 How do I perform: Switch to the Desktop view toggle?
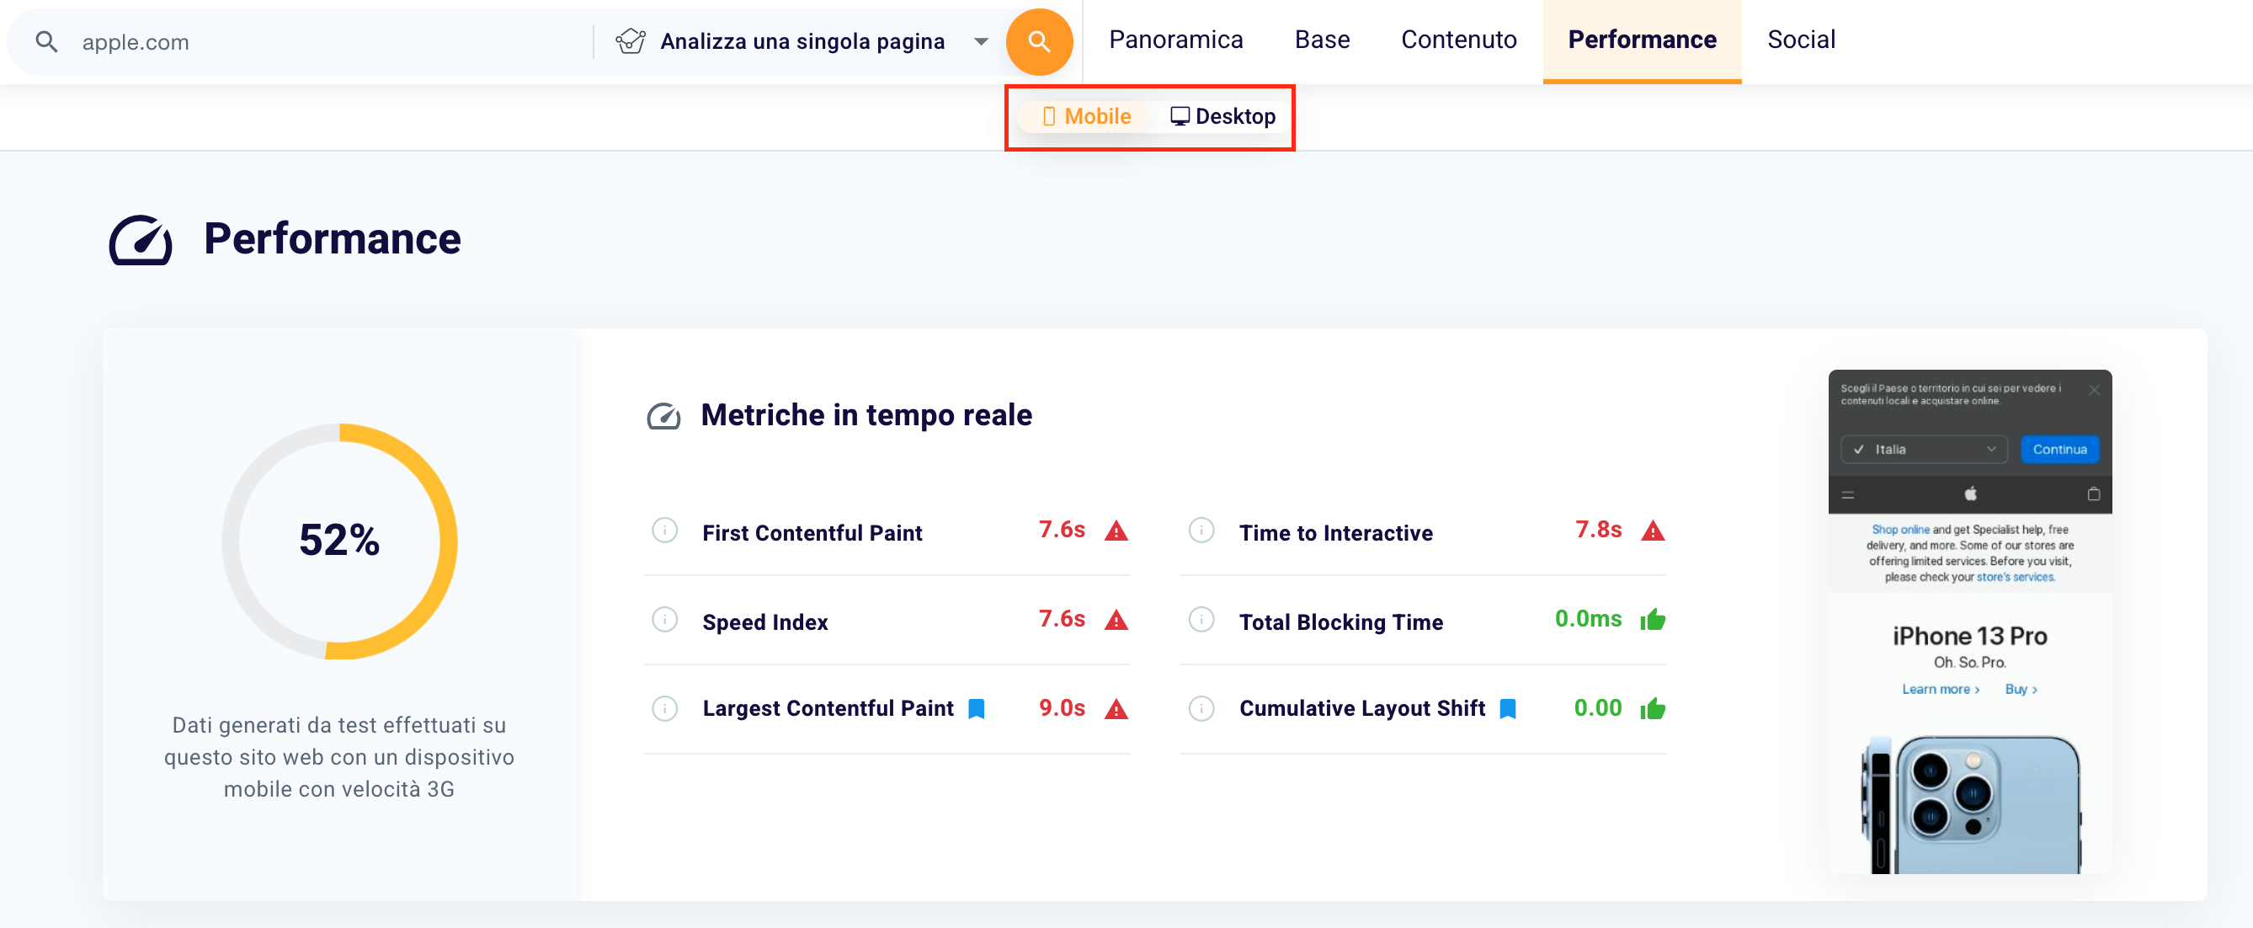pos(1222,116)
